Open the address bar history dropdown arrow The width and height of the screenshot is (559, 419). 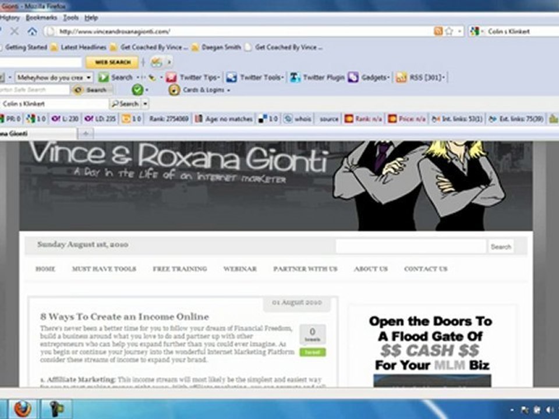tap(459, 31)
